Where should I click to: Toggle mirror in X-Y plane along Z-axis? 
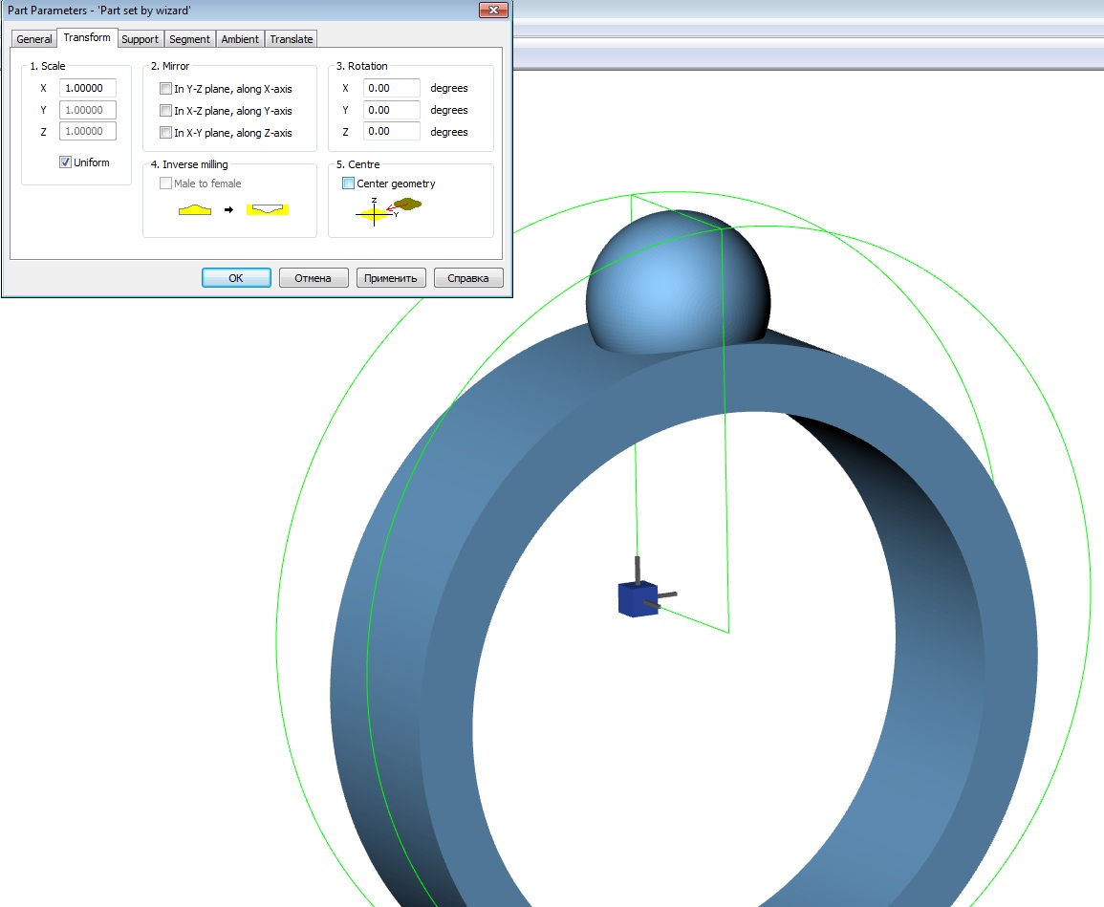coord(166,133)
